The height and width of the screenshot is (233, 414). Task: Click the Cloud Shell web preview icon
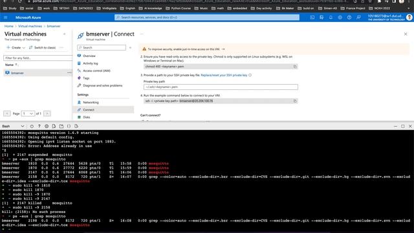pyautogui.click(x=76, y=126)
